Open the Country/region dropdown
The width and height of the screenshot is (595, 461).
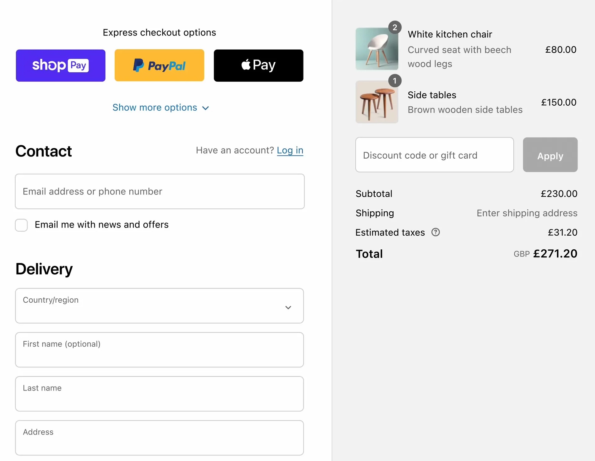[x=160, y=306]
